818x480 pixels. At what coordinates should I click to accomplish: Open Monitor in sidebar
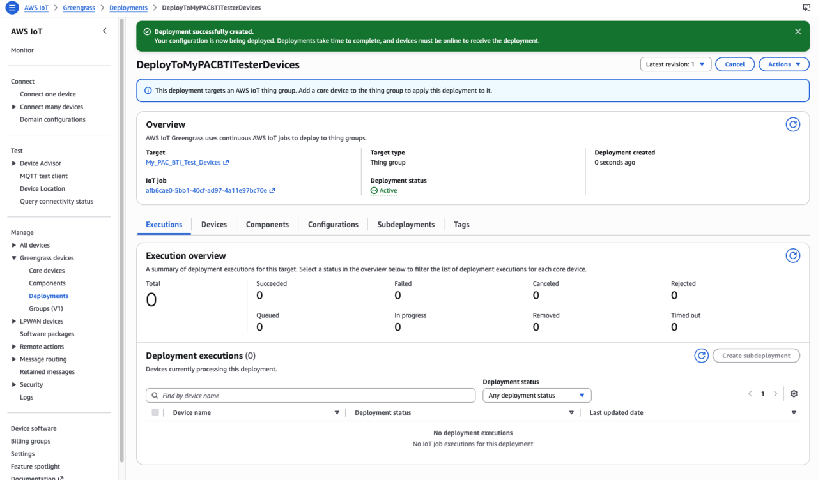22,50
